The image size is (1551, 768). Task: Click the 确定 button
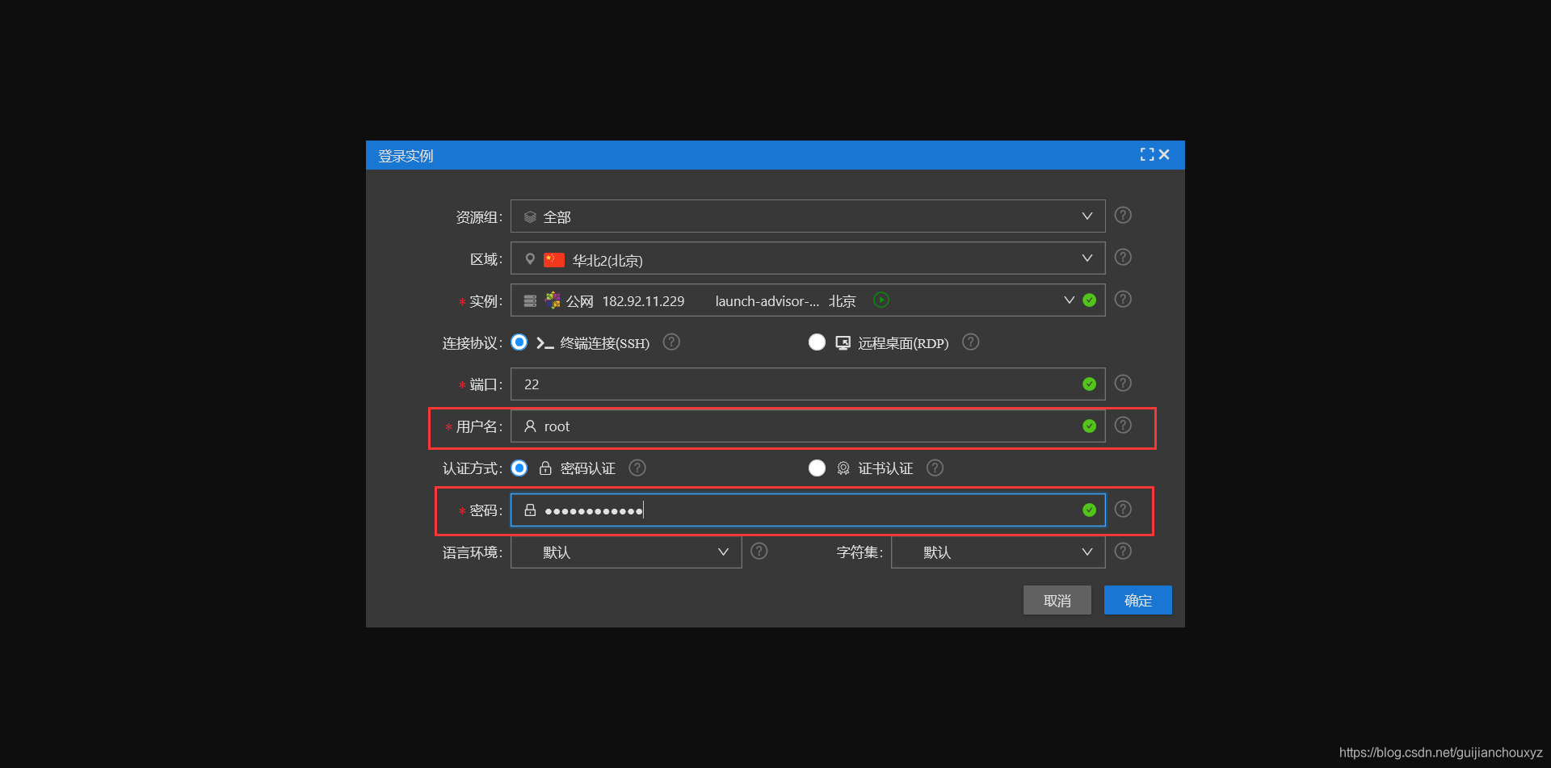click(x=1137, y=600)
